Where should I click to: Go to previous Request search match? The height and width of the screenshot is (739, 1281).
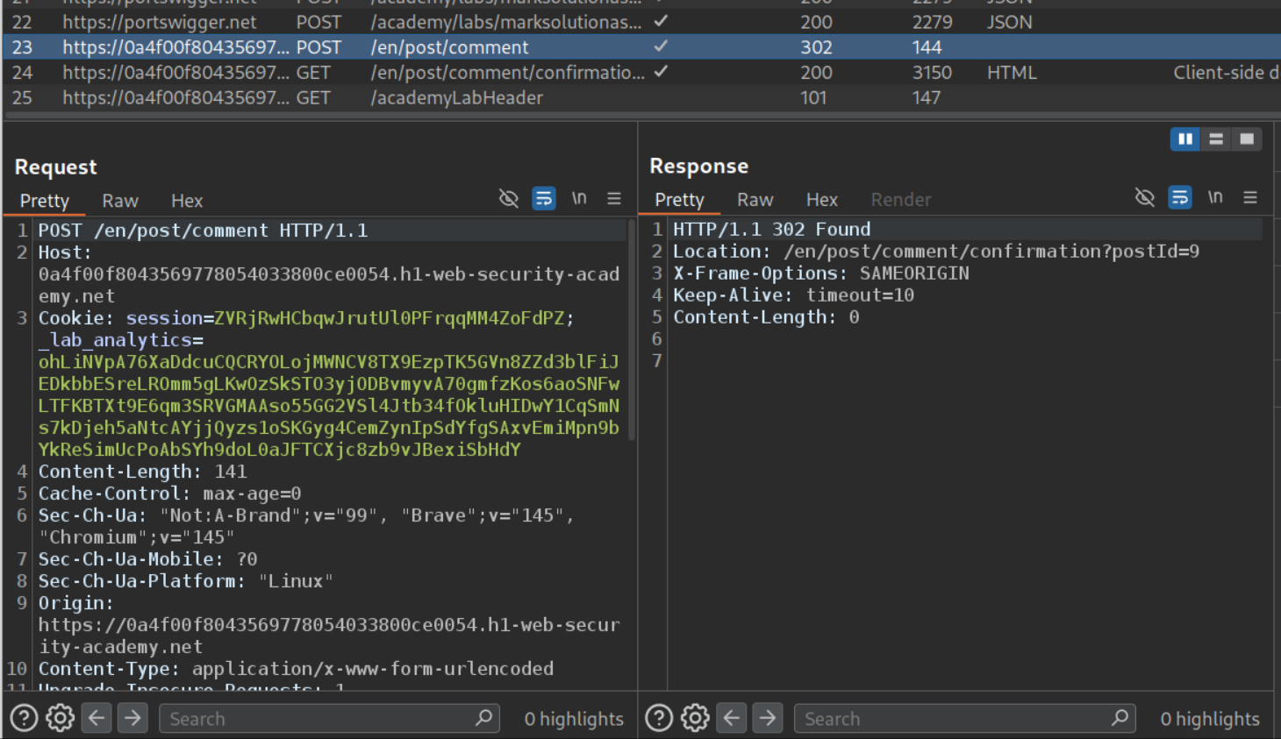tap(97, 719)
